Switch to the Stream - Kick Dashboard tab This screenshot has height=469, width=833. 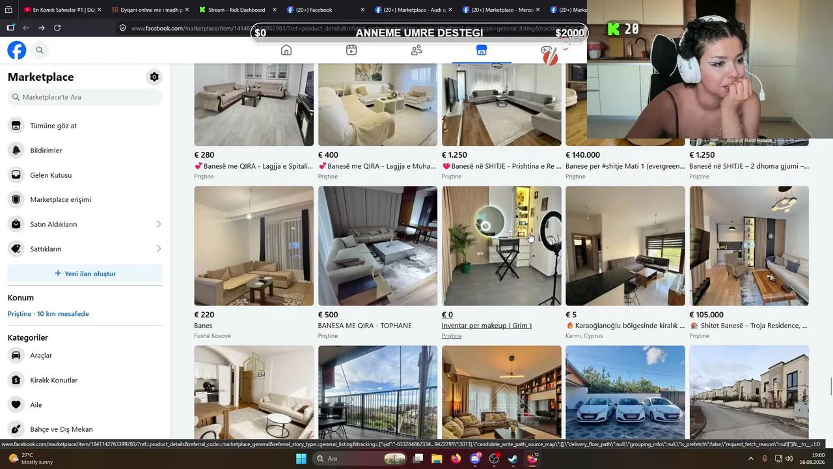coord(237,10)
